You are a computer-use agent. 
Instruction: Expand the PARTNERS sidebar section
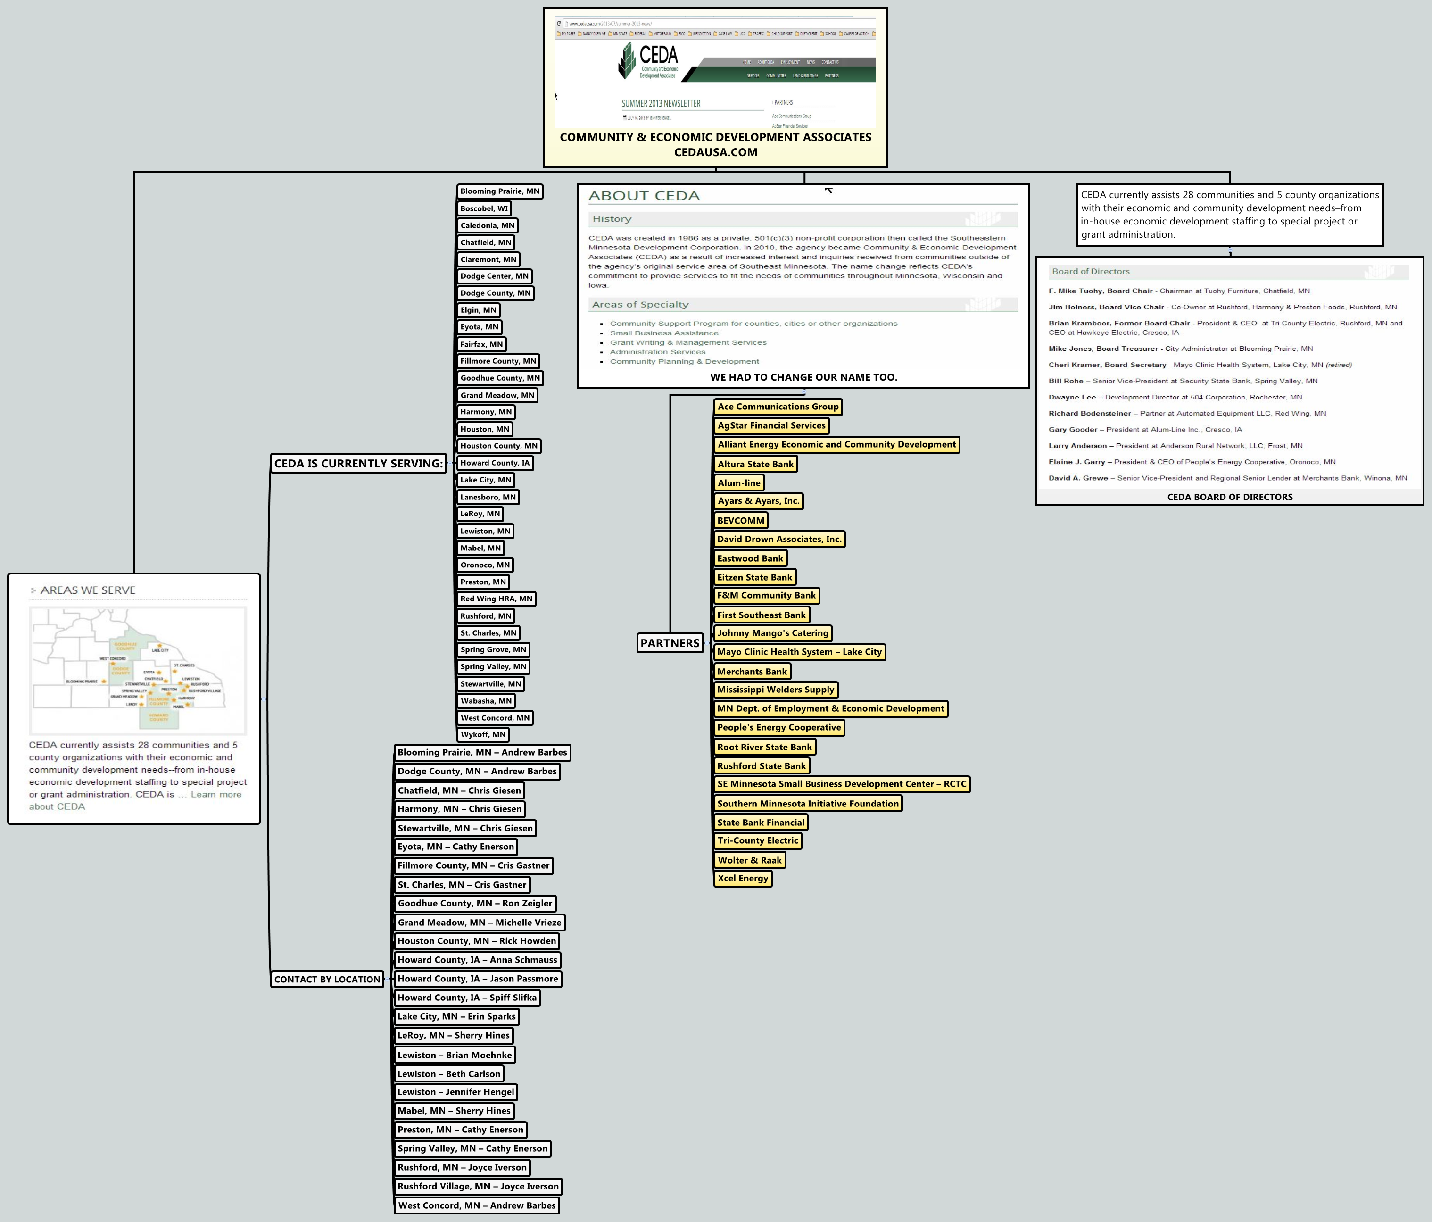(x=784, y=103)
